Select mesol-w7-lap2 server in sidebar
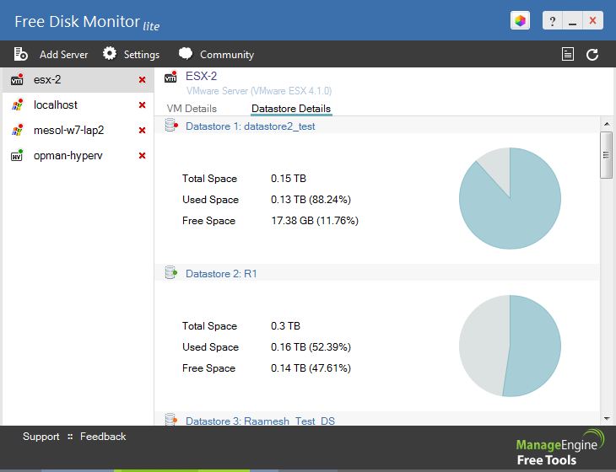Screen dimensions: 616x472 (78, 131)
